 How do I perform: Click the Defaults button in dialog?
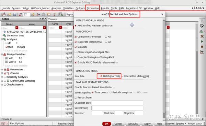point(133,124)
